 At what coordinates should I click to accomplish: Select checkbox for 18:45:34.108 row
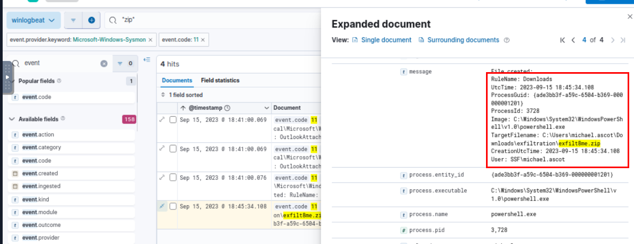pos(172,206)
